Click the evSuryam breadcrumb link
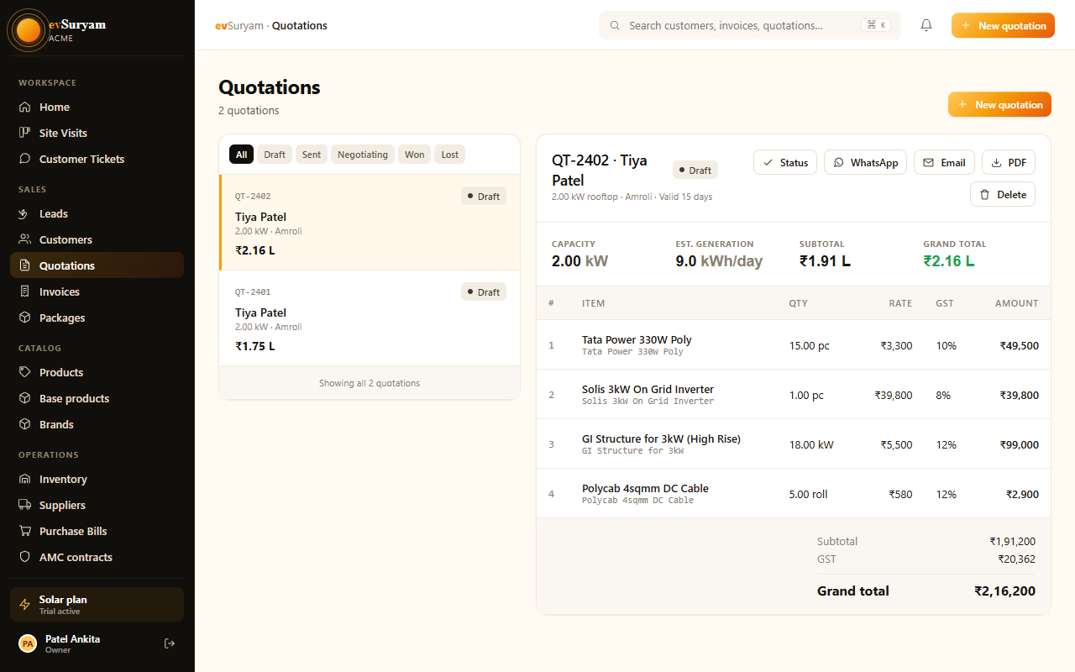 pos(239,25)
